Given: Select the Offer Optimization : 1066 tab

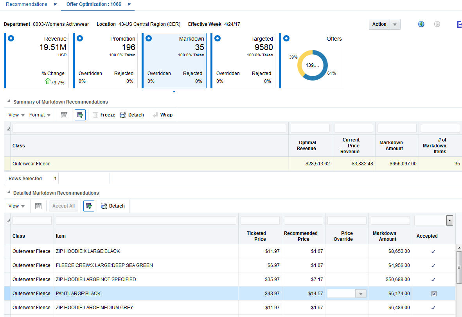Looking at the screenshot, I should (x=94, y=4).
